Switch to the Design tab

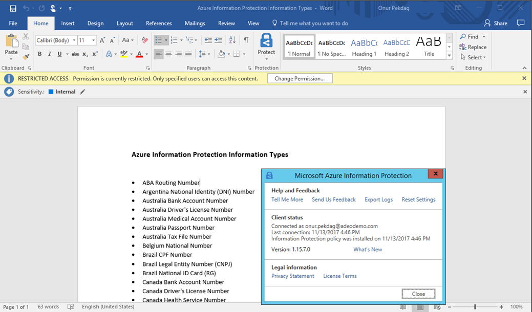pos(95,23)
